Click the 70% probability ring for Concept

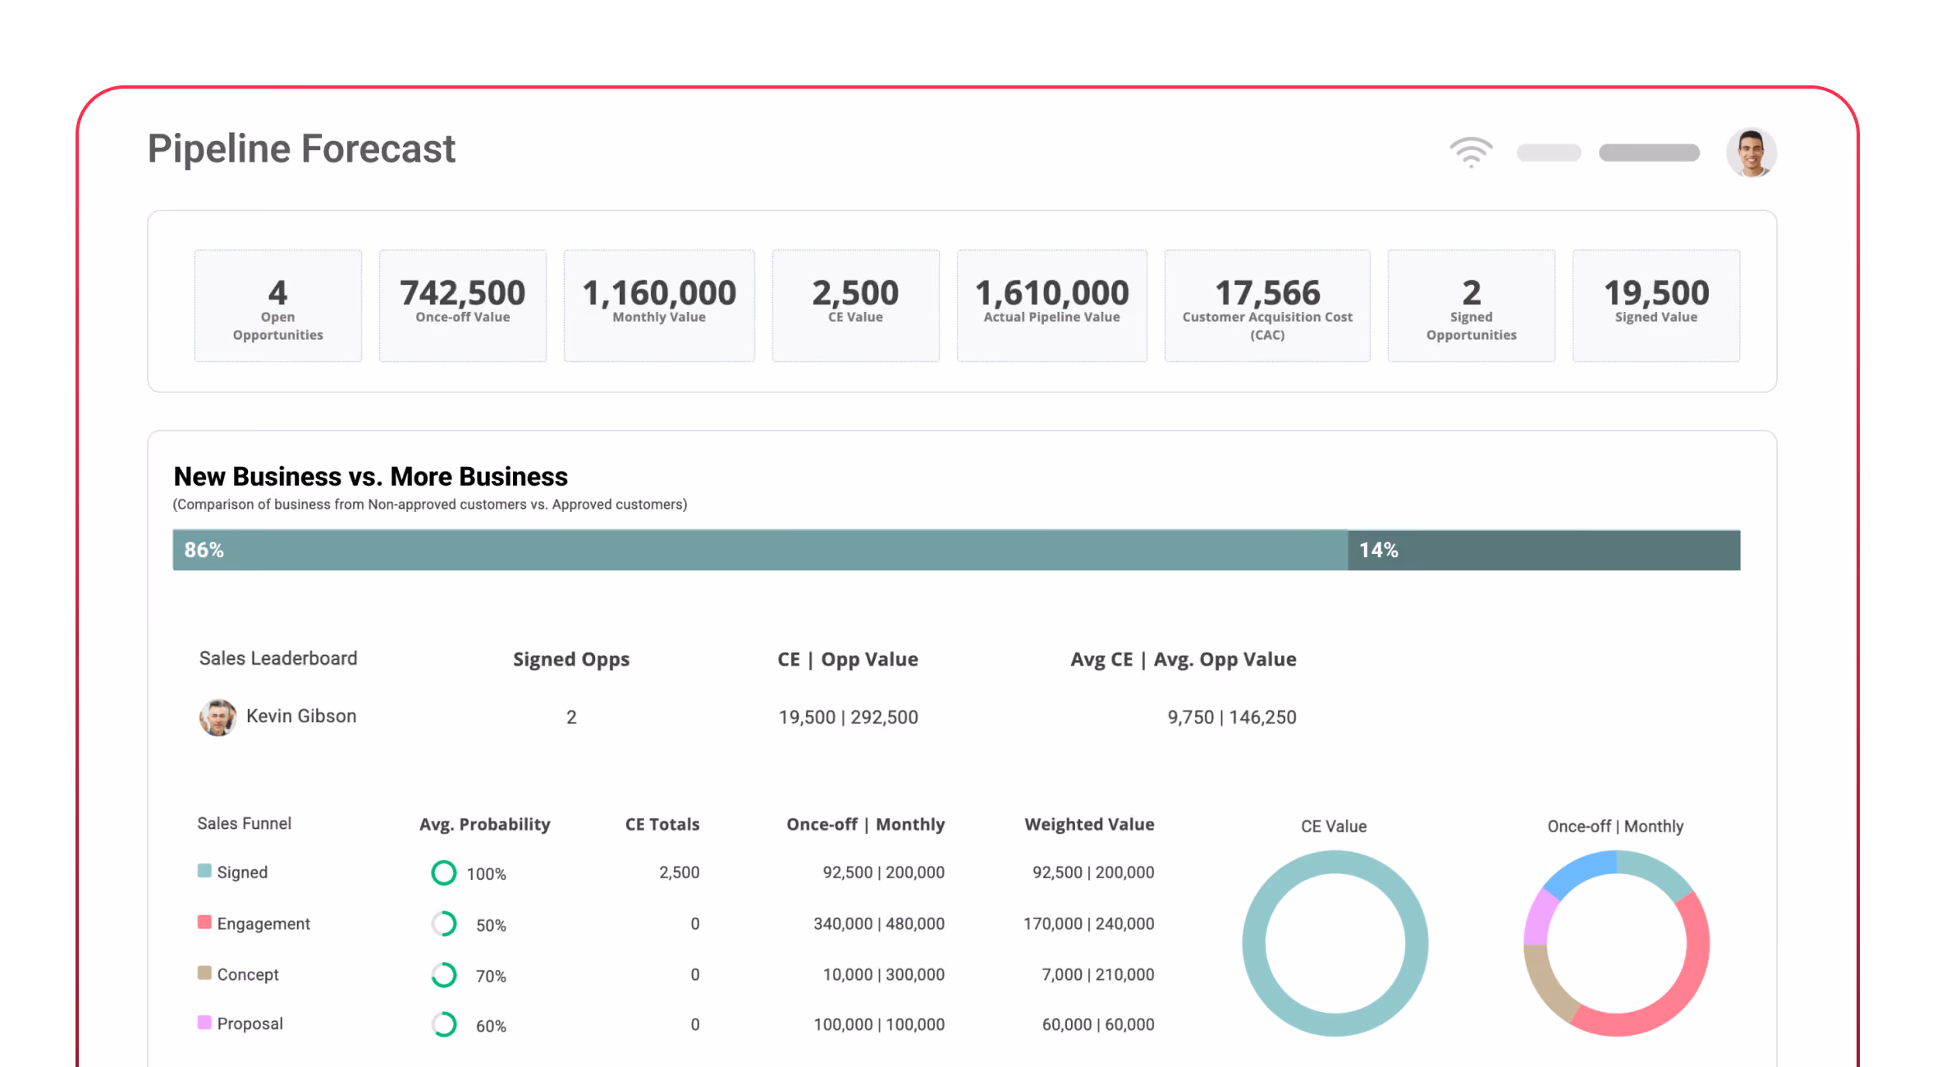tap(444, 974)
